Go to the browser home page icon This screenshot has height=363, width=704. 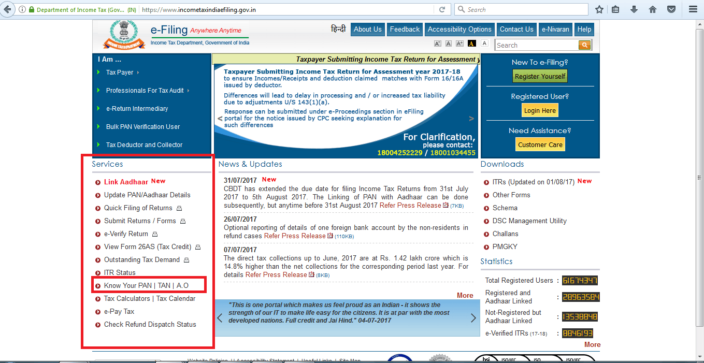(x=653, y=9)
